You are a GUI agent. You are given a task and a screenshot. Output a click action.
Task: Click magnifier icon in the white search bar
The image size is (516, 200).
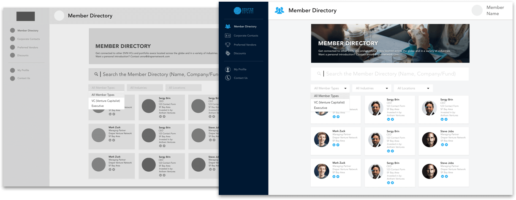click(x=319, y=74)
